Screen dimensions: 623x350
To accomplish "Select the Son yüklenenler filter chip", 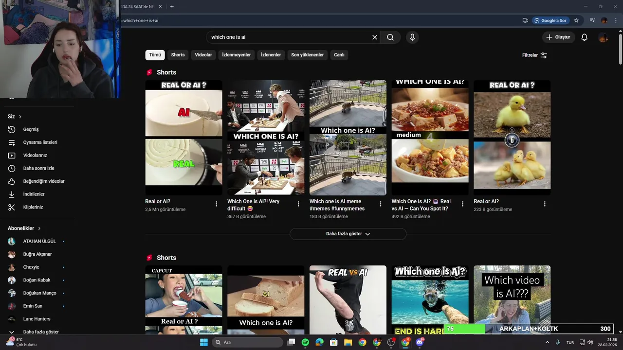I will pyautogui.click(x=308, y=55).
